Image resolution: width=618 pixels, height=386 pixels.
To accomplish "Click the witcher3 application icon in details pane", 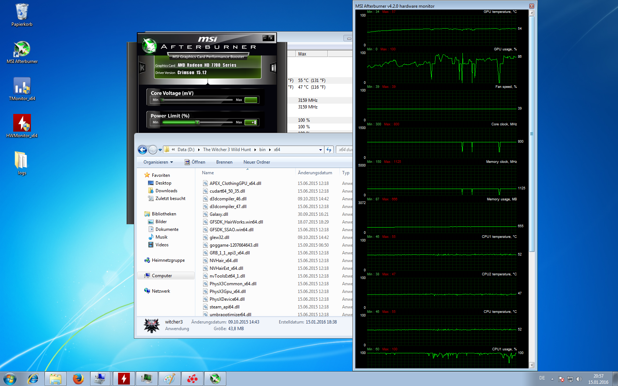I will (152, 325).
